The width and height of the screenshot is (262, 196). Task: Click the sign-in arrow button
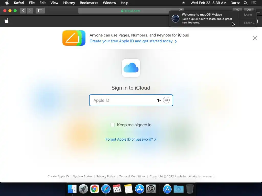pyautogui.click(x=166, y=100)
